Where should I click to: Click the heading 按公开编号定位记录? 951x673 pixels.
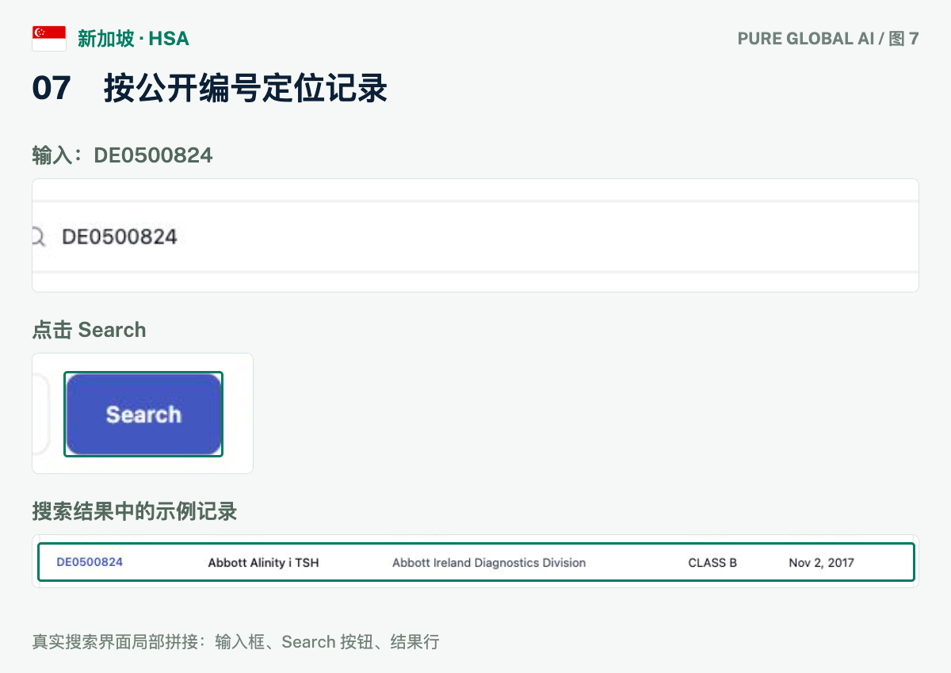pyautogui.click(x=246, y=88)
